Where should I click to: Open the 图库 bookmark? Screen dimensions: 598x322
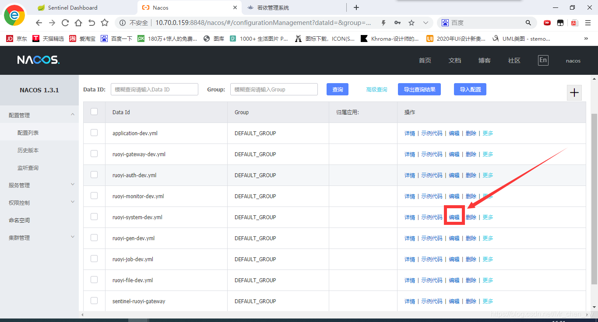[214, 38]
